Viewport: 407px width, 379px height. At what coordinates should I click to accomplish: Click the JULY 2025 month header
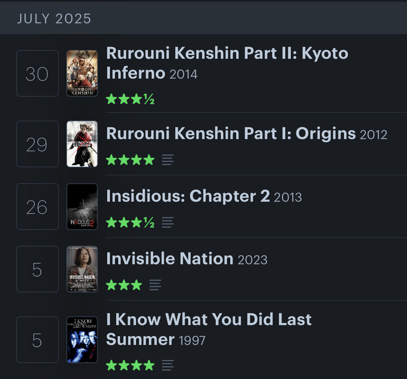54,19
